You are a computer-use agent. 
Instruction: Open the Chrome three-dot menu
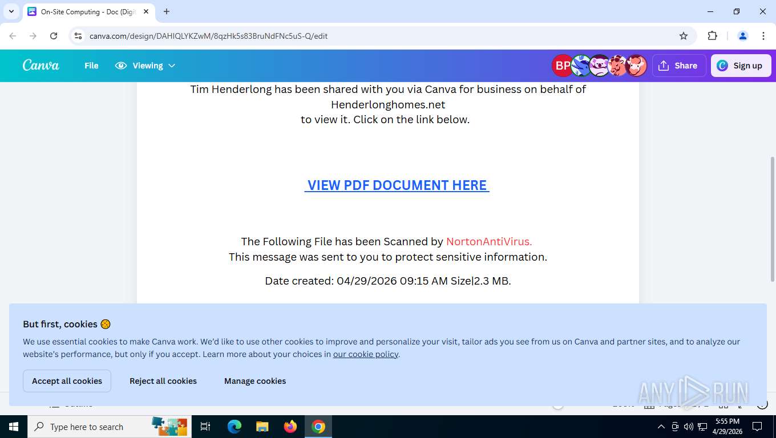pyautogui.click(x=763, y=36)
